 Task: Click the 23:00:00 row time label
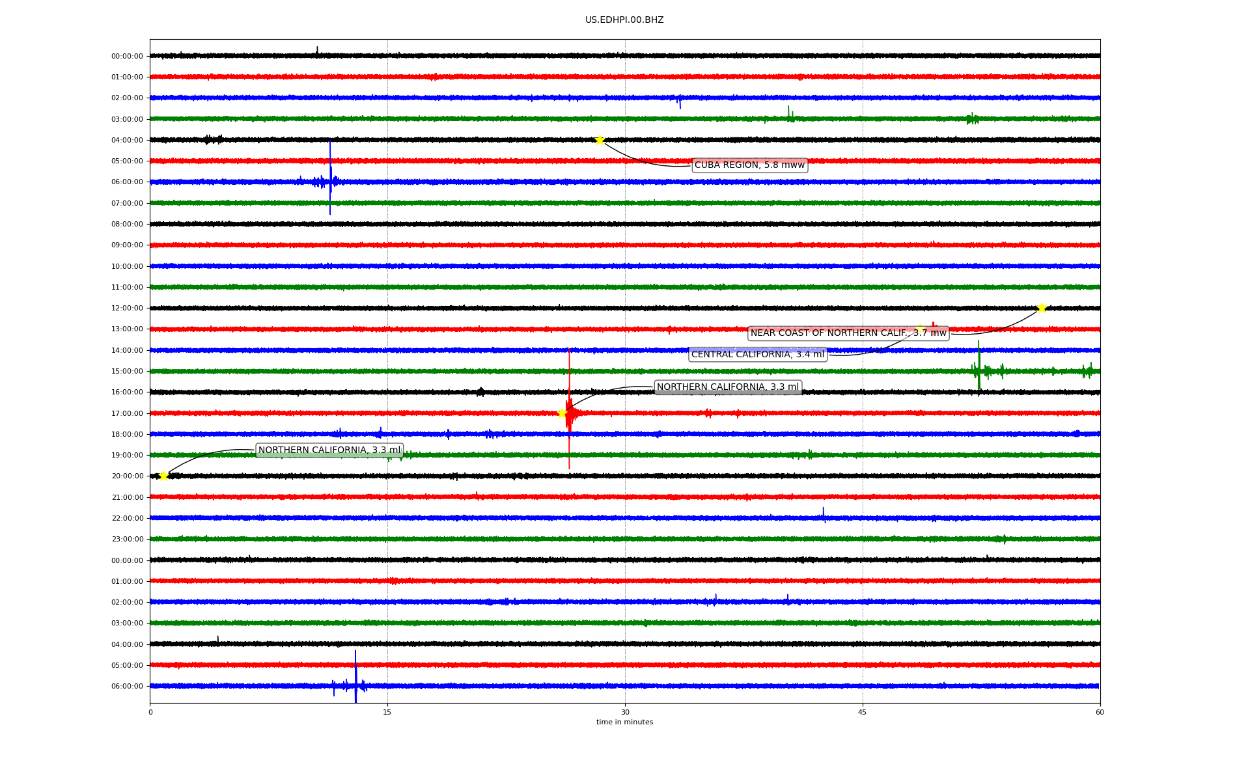pyautogui.click(x=127, y=540)
